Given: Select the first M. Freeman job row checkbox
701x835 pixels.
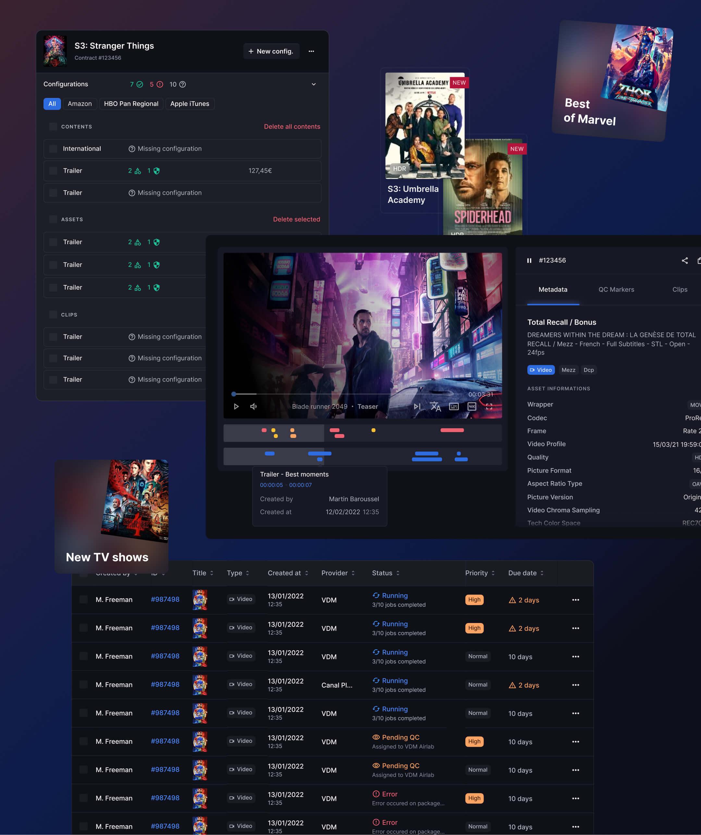Looking at the screenshot, I should tap(83, 599).
